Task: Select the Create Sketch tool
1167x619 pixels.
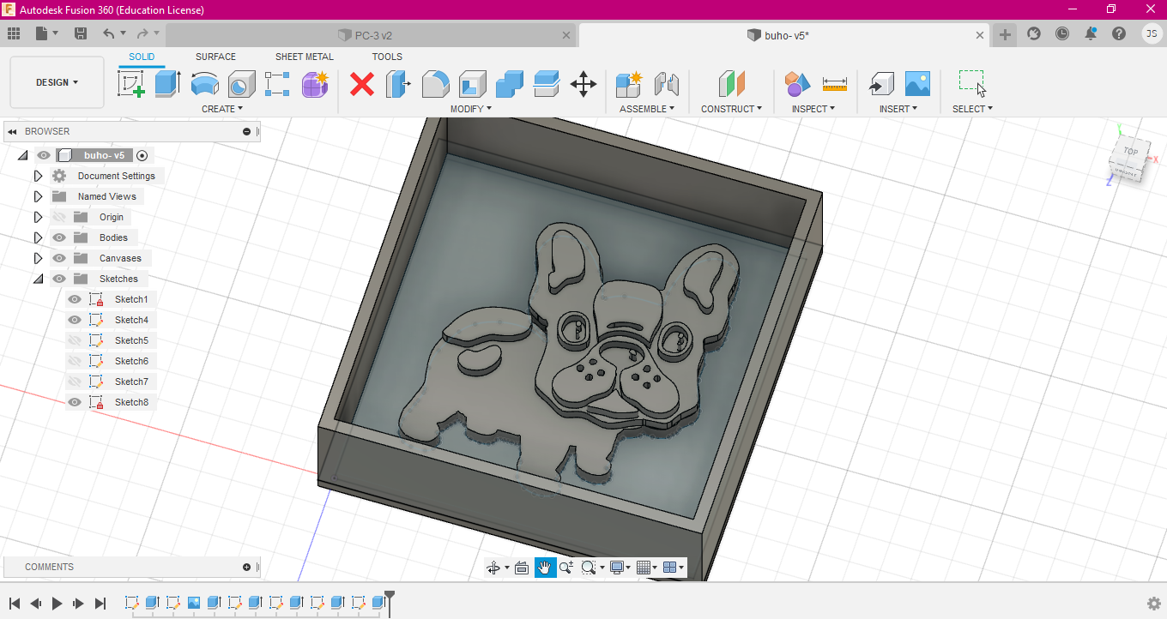Action: point(130,84)
